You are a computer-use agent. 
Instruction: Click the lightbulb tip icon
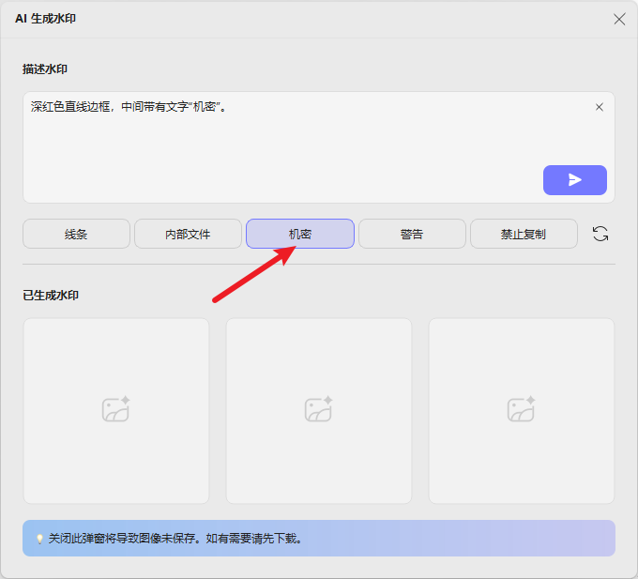point(39,540)
